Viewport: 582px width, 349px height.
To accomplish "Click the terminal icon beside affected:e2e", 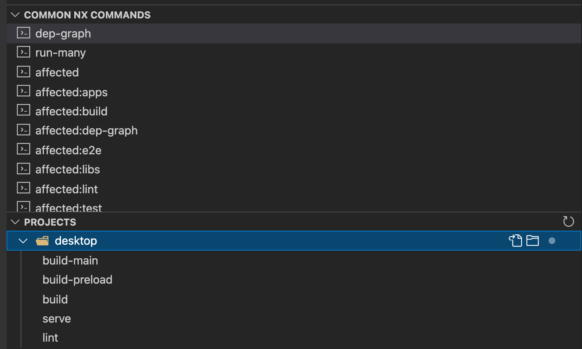I will tap(24, 149).
